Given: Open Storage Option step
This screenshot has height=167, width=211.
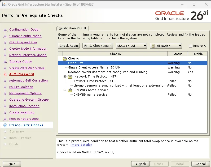Looking at the screenshot, I should tap(21, 61).
